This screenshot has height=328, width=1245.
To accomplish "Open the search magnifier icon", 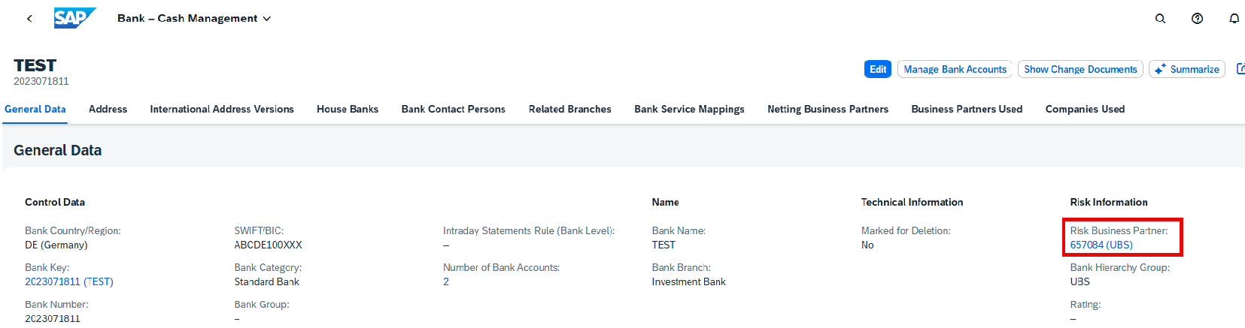I will (1160, 18).
